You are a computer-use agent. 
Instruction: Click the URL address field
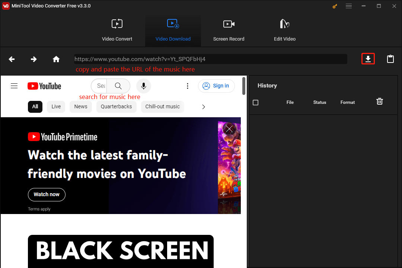coord(210,59)
